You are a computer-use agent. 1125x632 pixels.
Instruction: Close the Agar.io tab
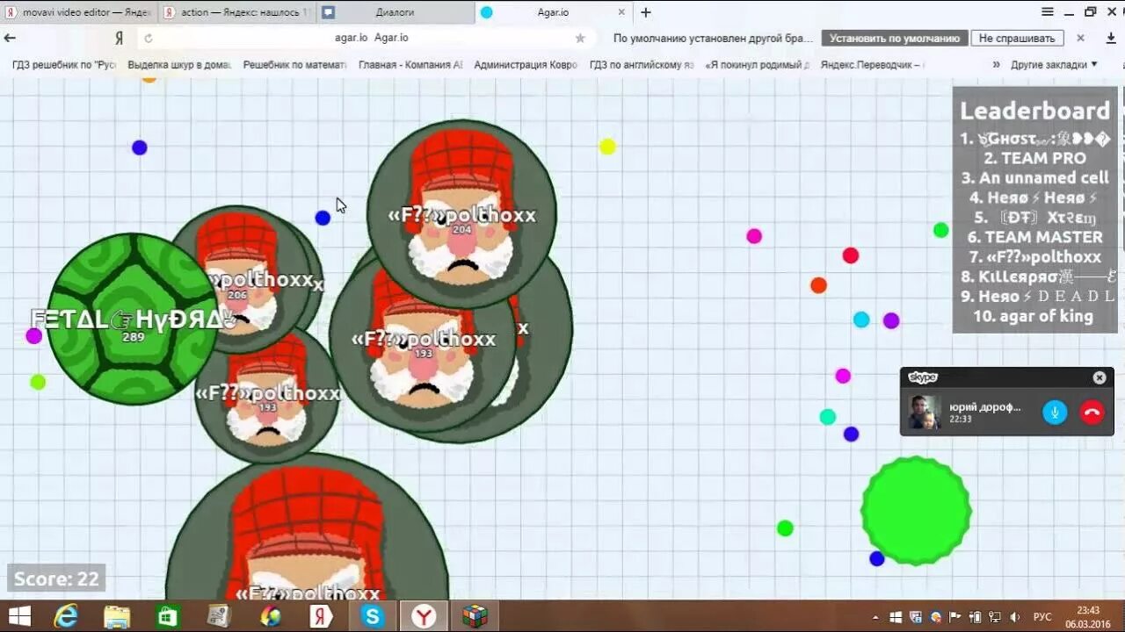[x=622, y=12]
